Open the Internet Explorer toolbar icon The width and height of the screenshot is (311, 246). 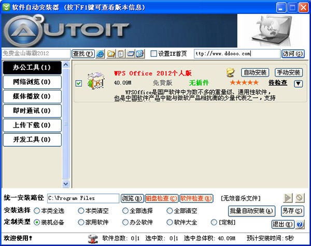pyautogui.click(x=100, y=54)
